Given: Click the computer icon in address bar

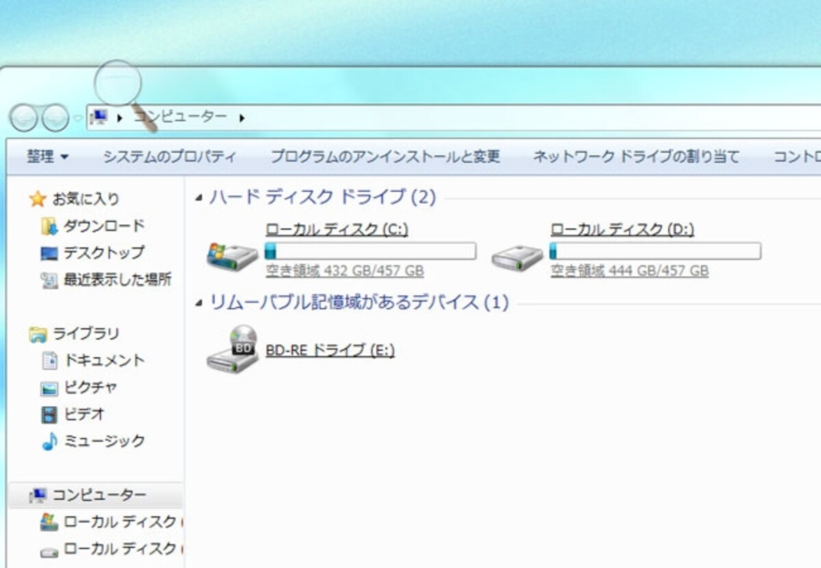Looking at the screenshot, I should [100, 118].
